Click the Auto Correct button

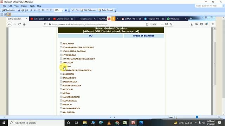click(x=106, y=10)
